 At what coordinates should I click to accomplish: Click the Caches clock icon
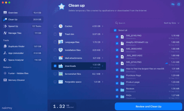(61, 26)
